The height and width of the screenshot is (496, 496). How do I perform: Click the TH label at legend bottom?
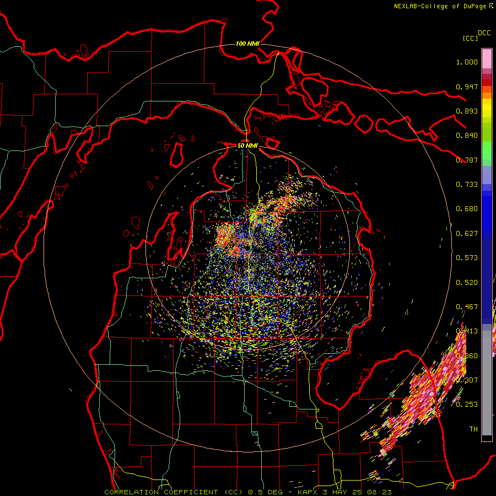tap(473, 429)
